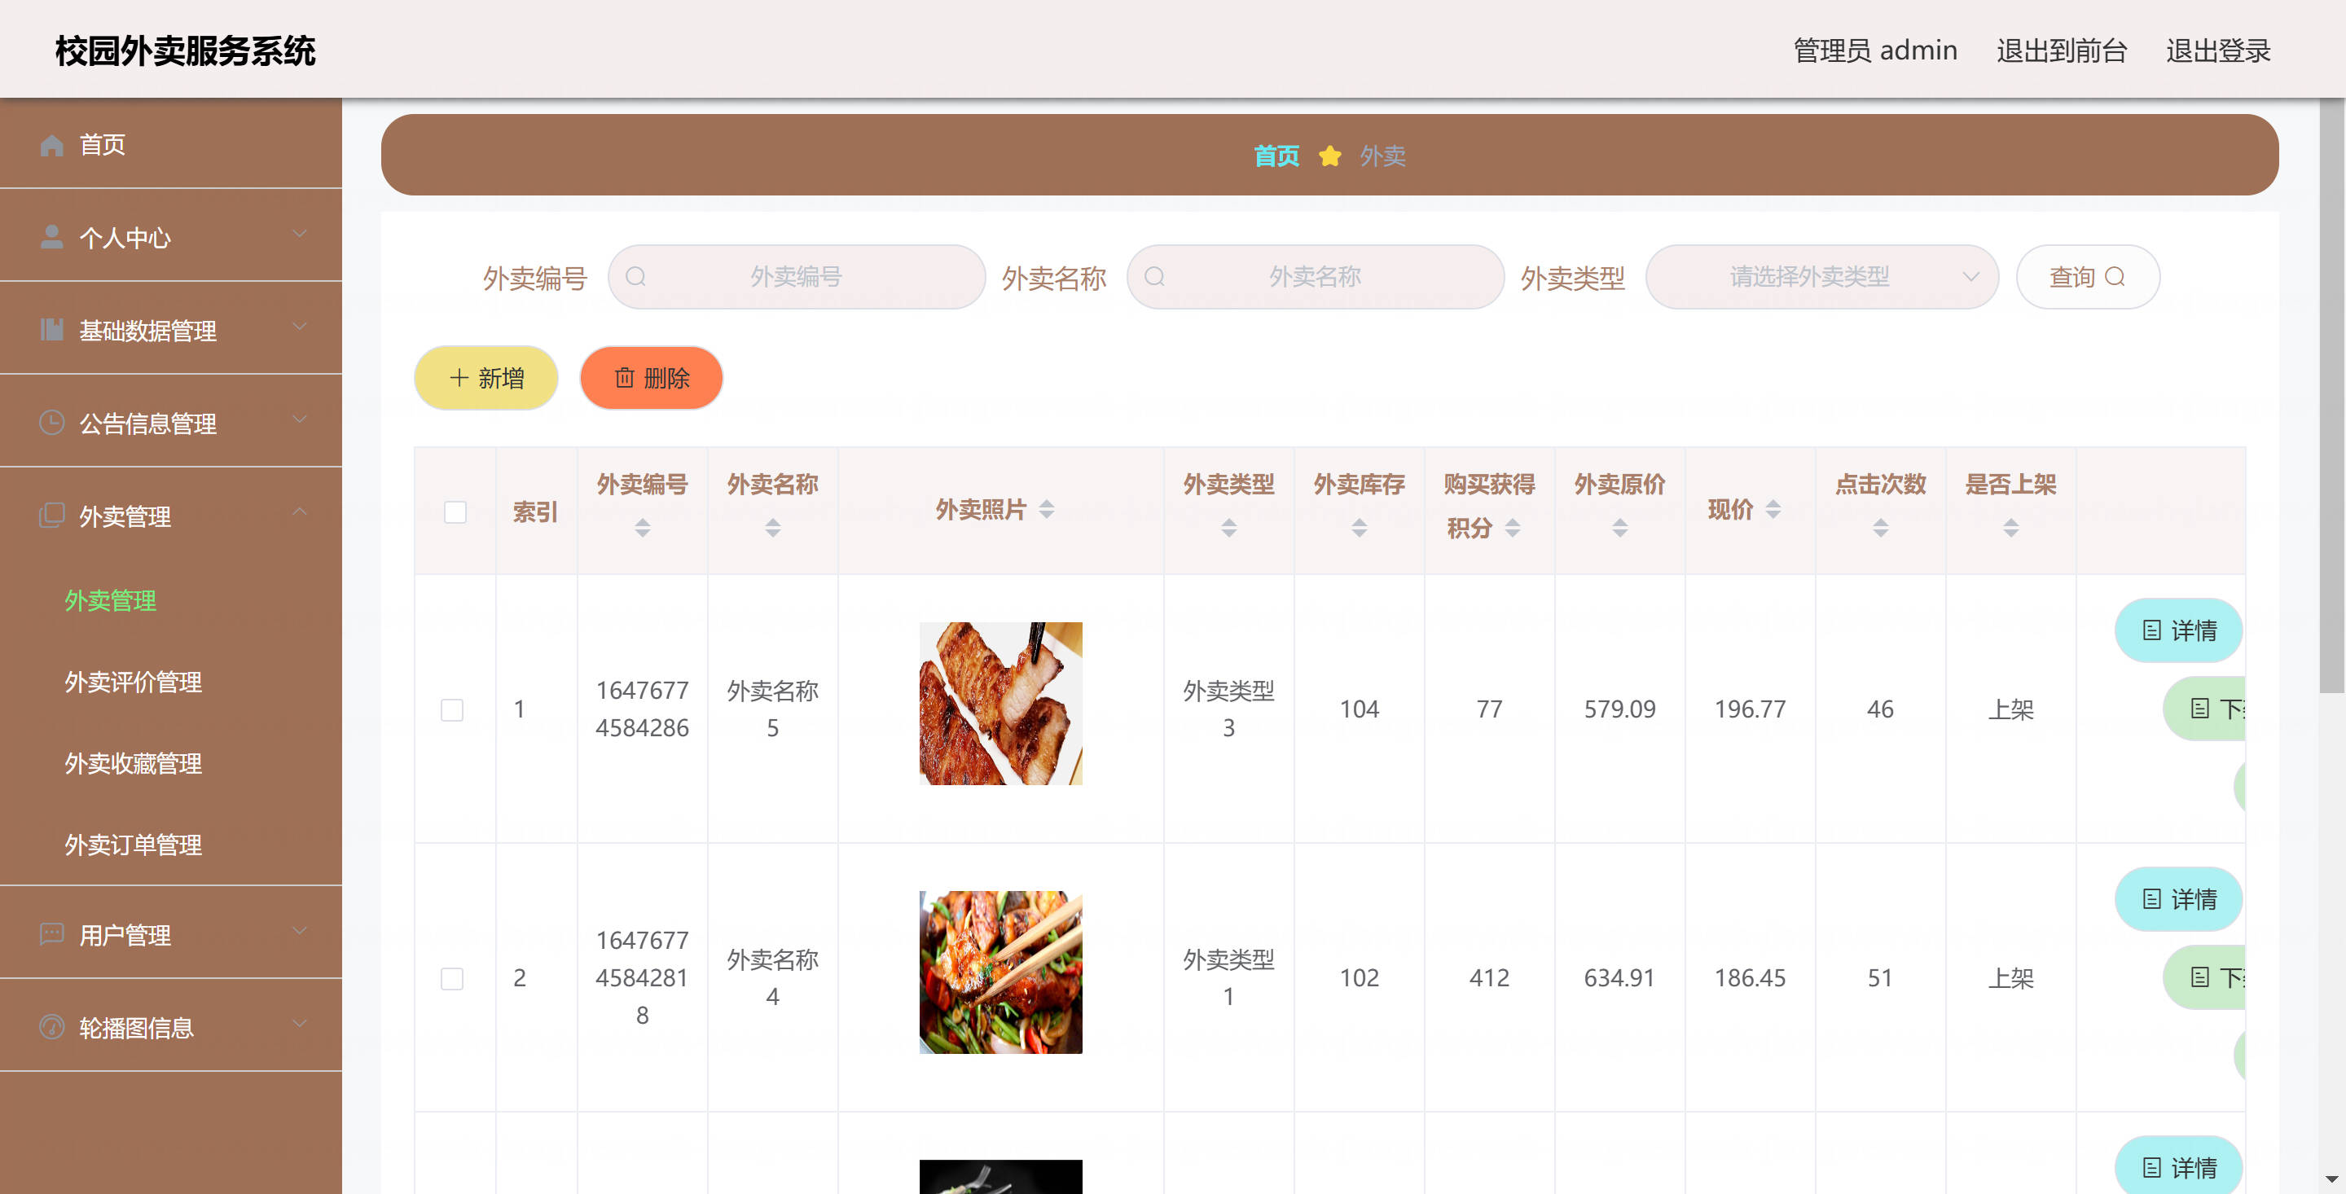Sort by the 外卖照片 column arrows
2346x1194 pixels.
click(1047, 509)
